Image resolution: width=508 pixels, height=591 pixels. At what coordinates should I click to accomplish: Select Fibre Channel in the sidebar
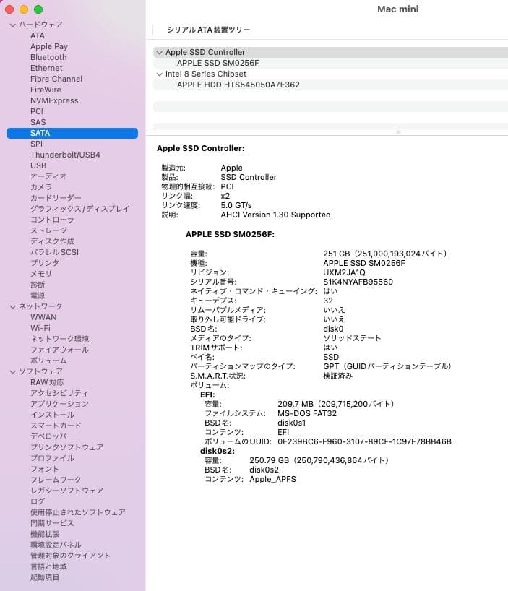(x=56, y=79)
